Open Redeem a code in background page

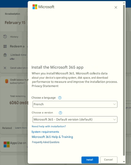[17, 46]
